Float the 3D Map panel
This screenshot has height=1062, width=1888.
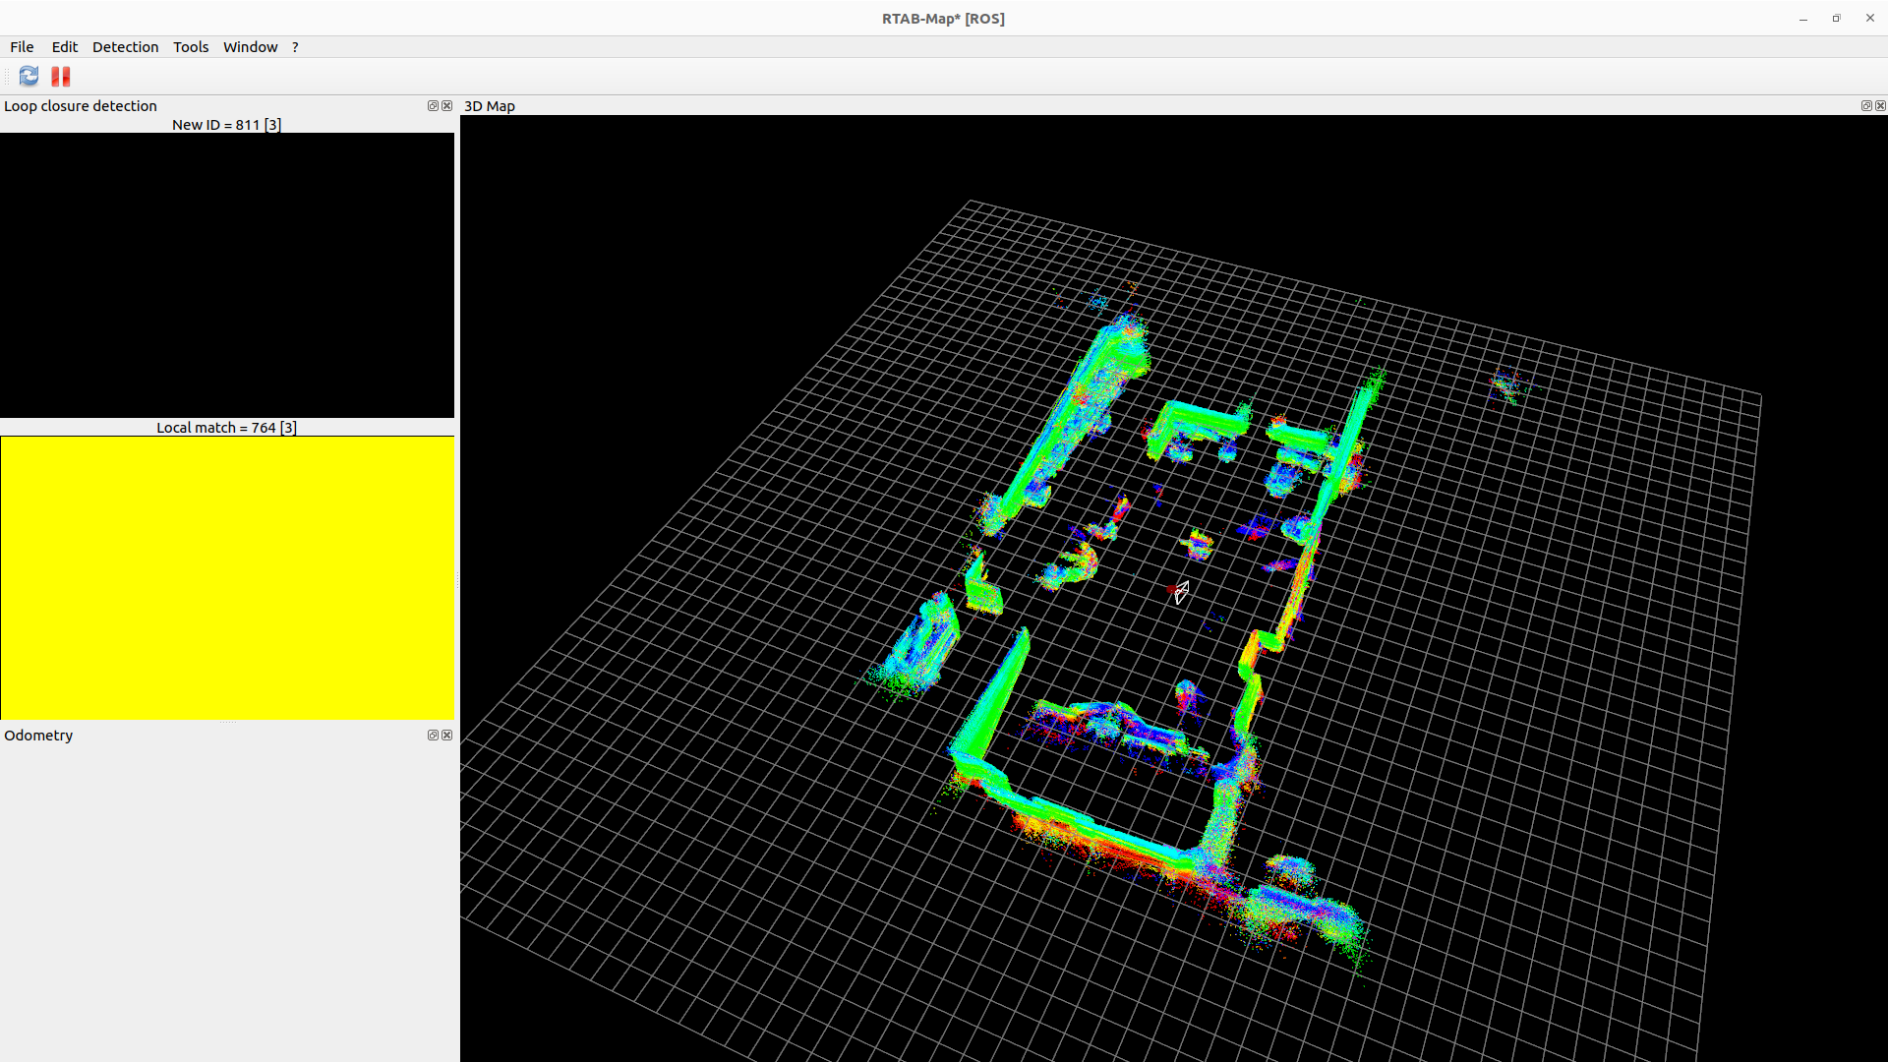pyautogui.click(x=1866, y=105)
